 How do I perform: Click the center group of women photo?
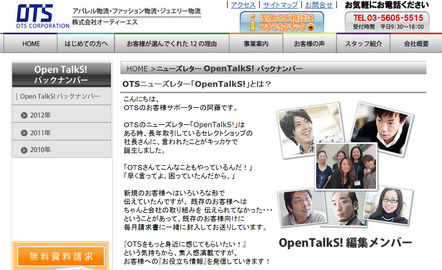[x=346, y=166]
